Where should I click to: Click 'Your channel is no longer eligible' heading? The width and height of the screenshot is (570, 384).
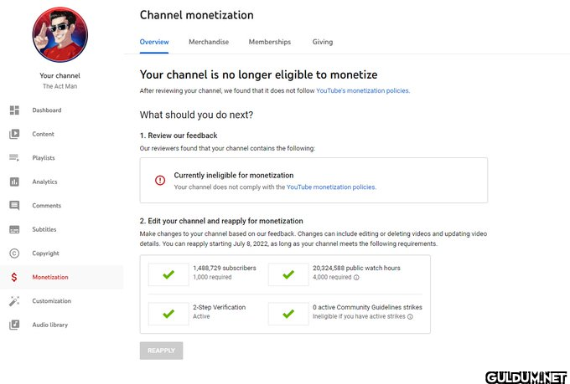258,74
